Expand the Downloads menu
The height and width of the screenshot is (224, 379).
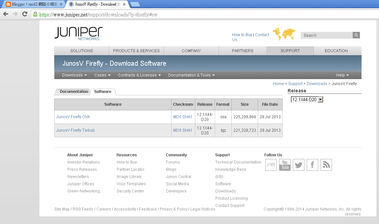tap(74, 75)
